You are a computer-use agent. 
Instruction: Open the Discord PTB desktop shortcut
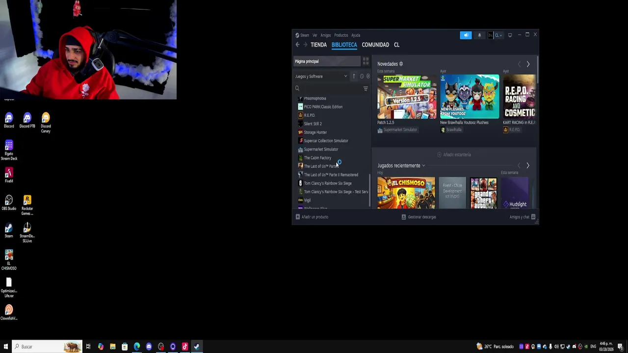[27, 121]
